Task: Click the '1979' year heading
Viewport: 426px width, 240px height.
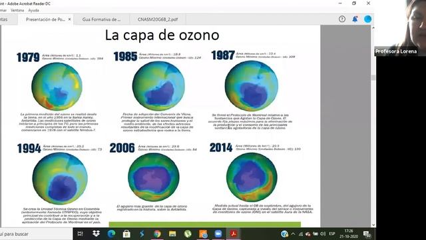Action: [x=28, y=57]
